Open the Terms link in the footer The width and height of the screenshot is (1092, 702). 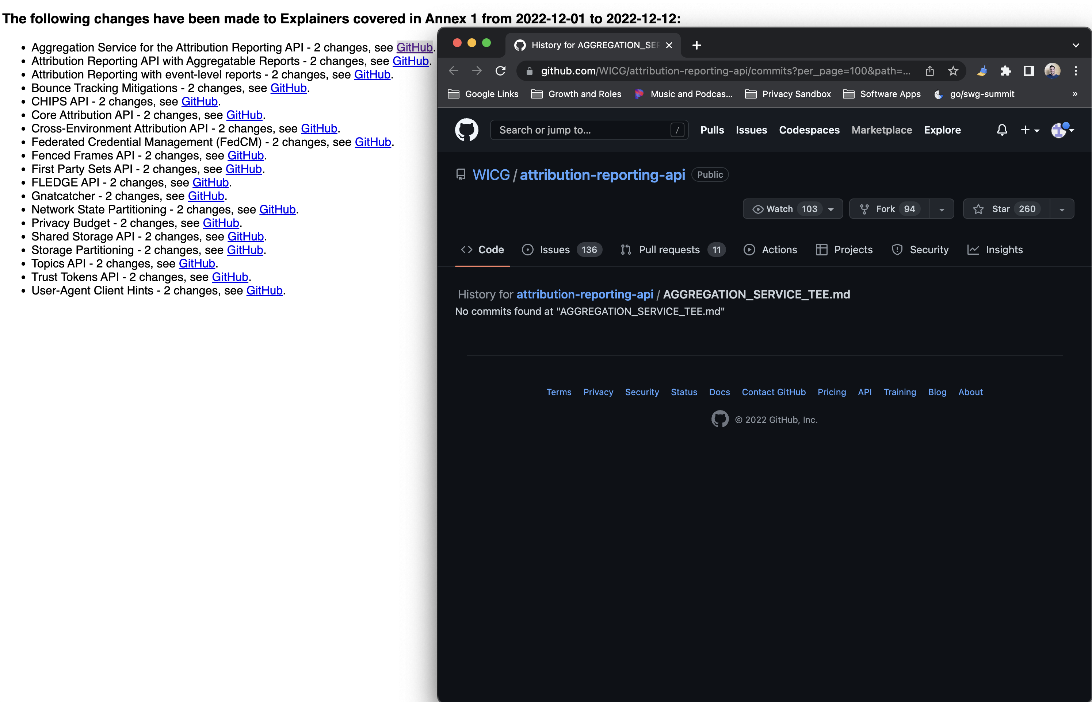[x=559, y=392]
